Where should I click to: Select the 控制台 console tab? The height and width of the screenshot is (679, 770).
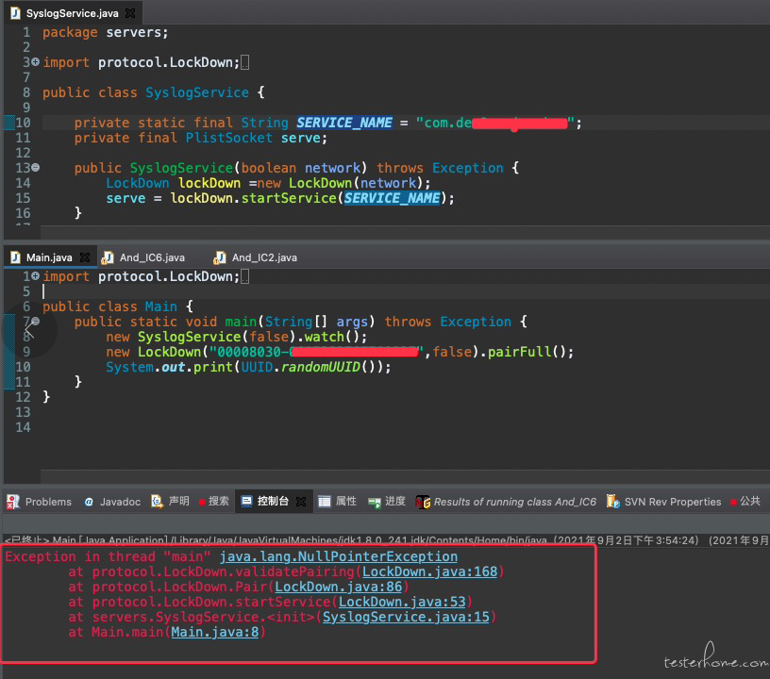[x=273, y=501]
